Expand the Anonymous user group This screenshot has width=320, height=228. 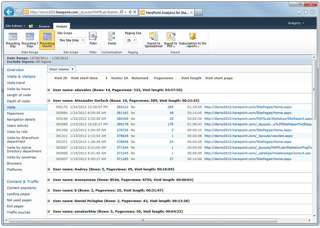pyautogui.click(x=49, y=180)
